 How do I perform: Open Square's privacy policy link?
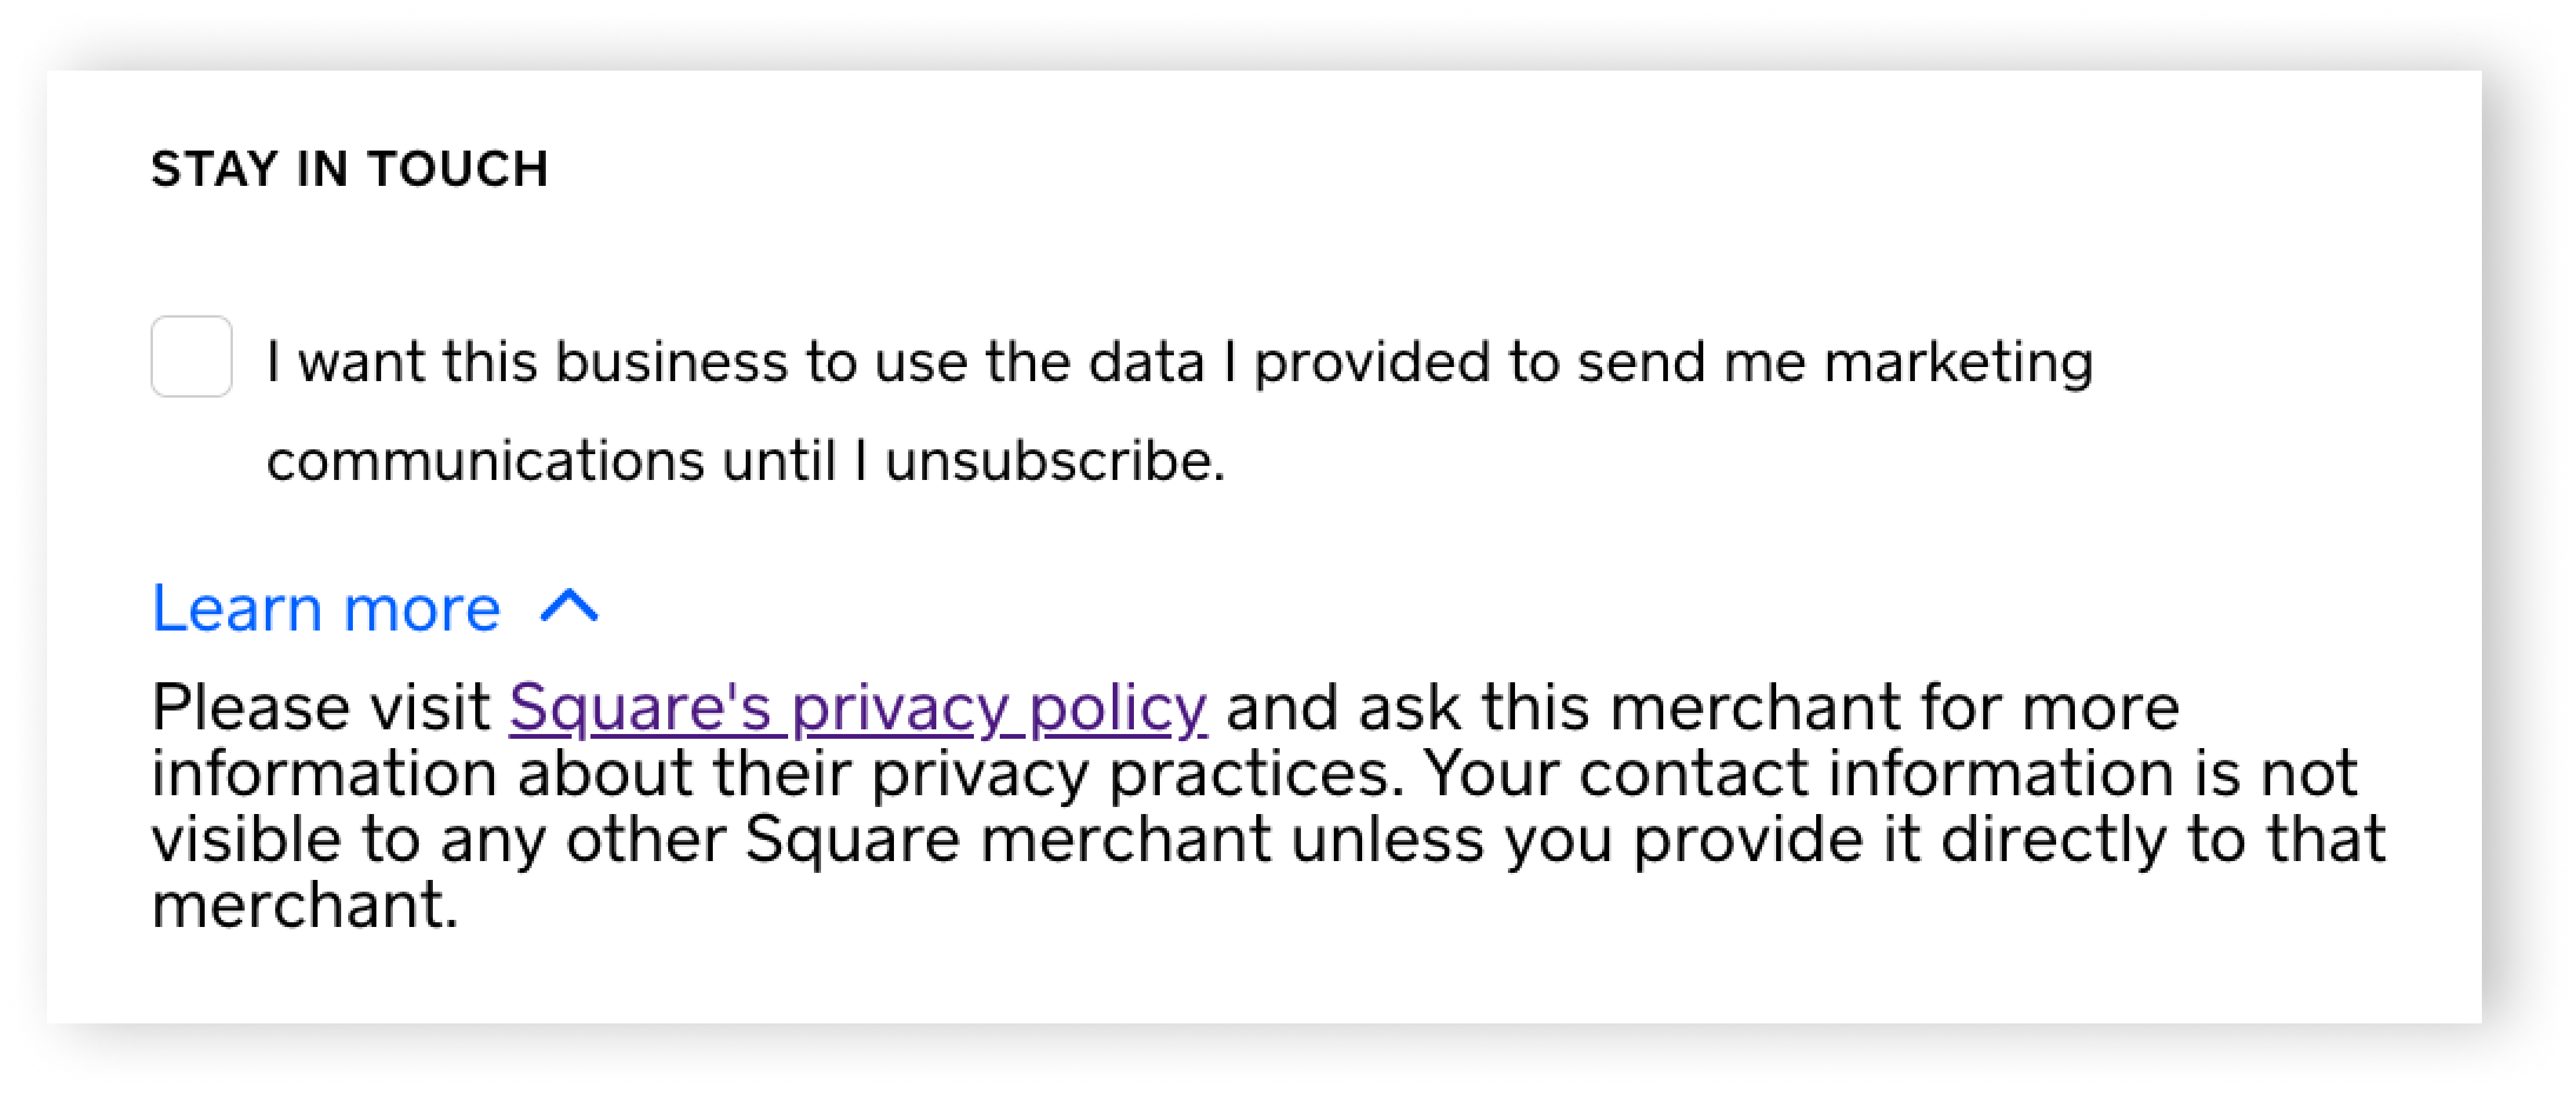click(858, 708)
